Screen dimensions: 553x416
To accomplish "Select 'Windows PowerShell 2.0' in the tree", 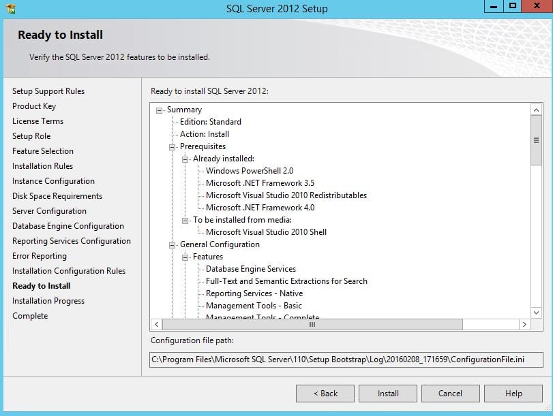I will (250, 171).
